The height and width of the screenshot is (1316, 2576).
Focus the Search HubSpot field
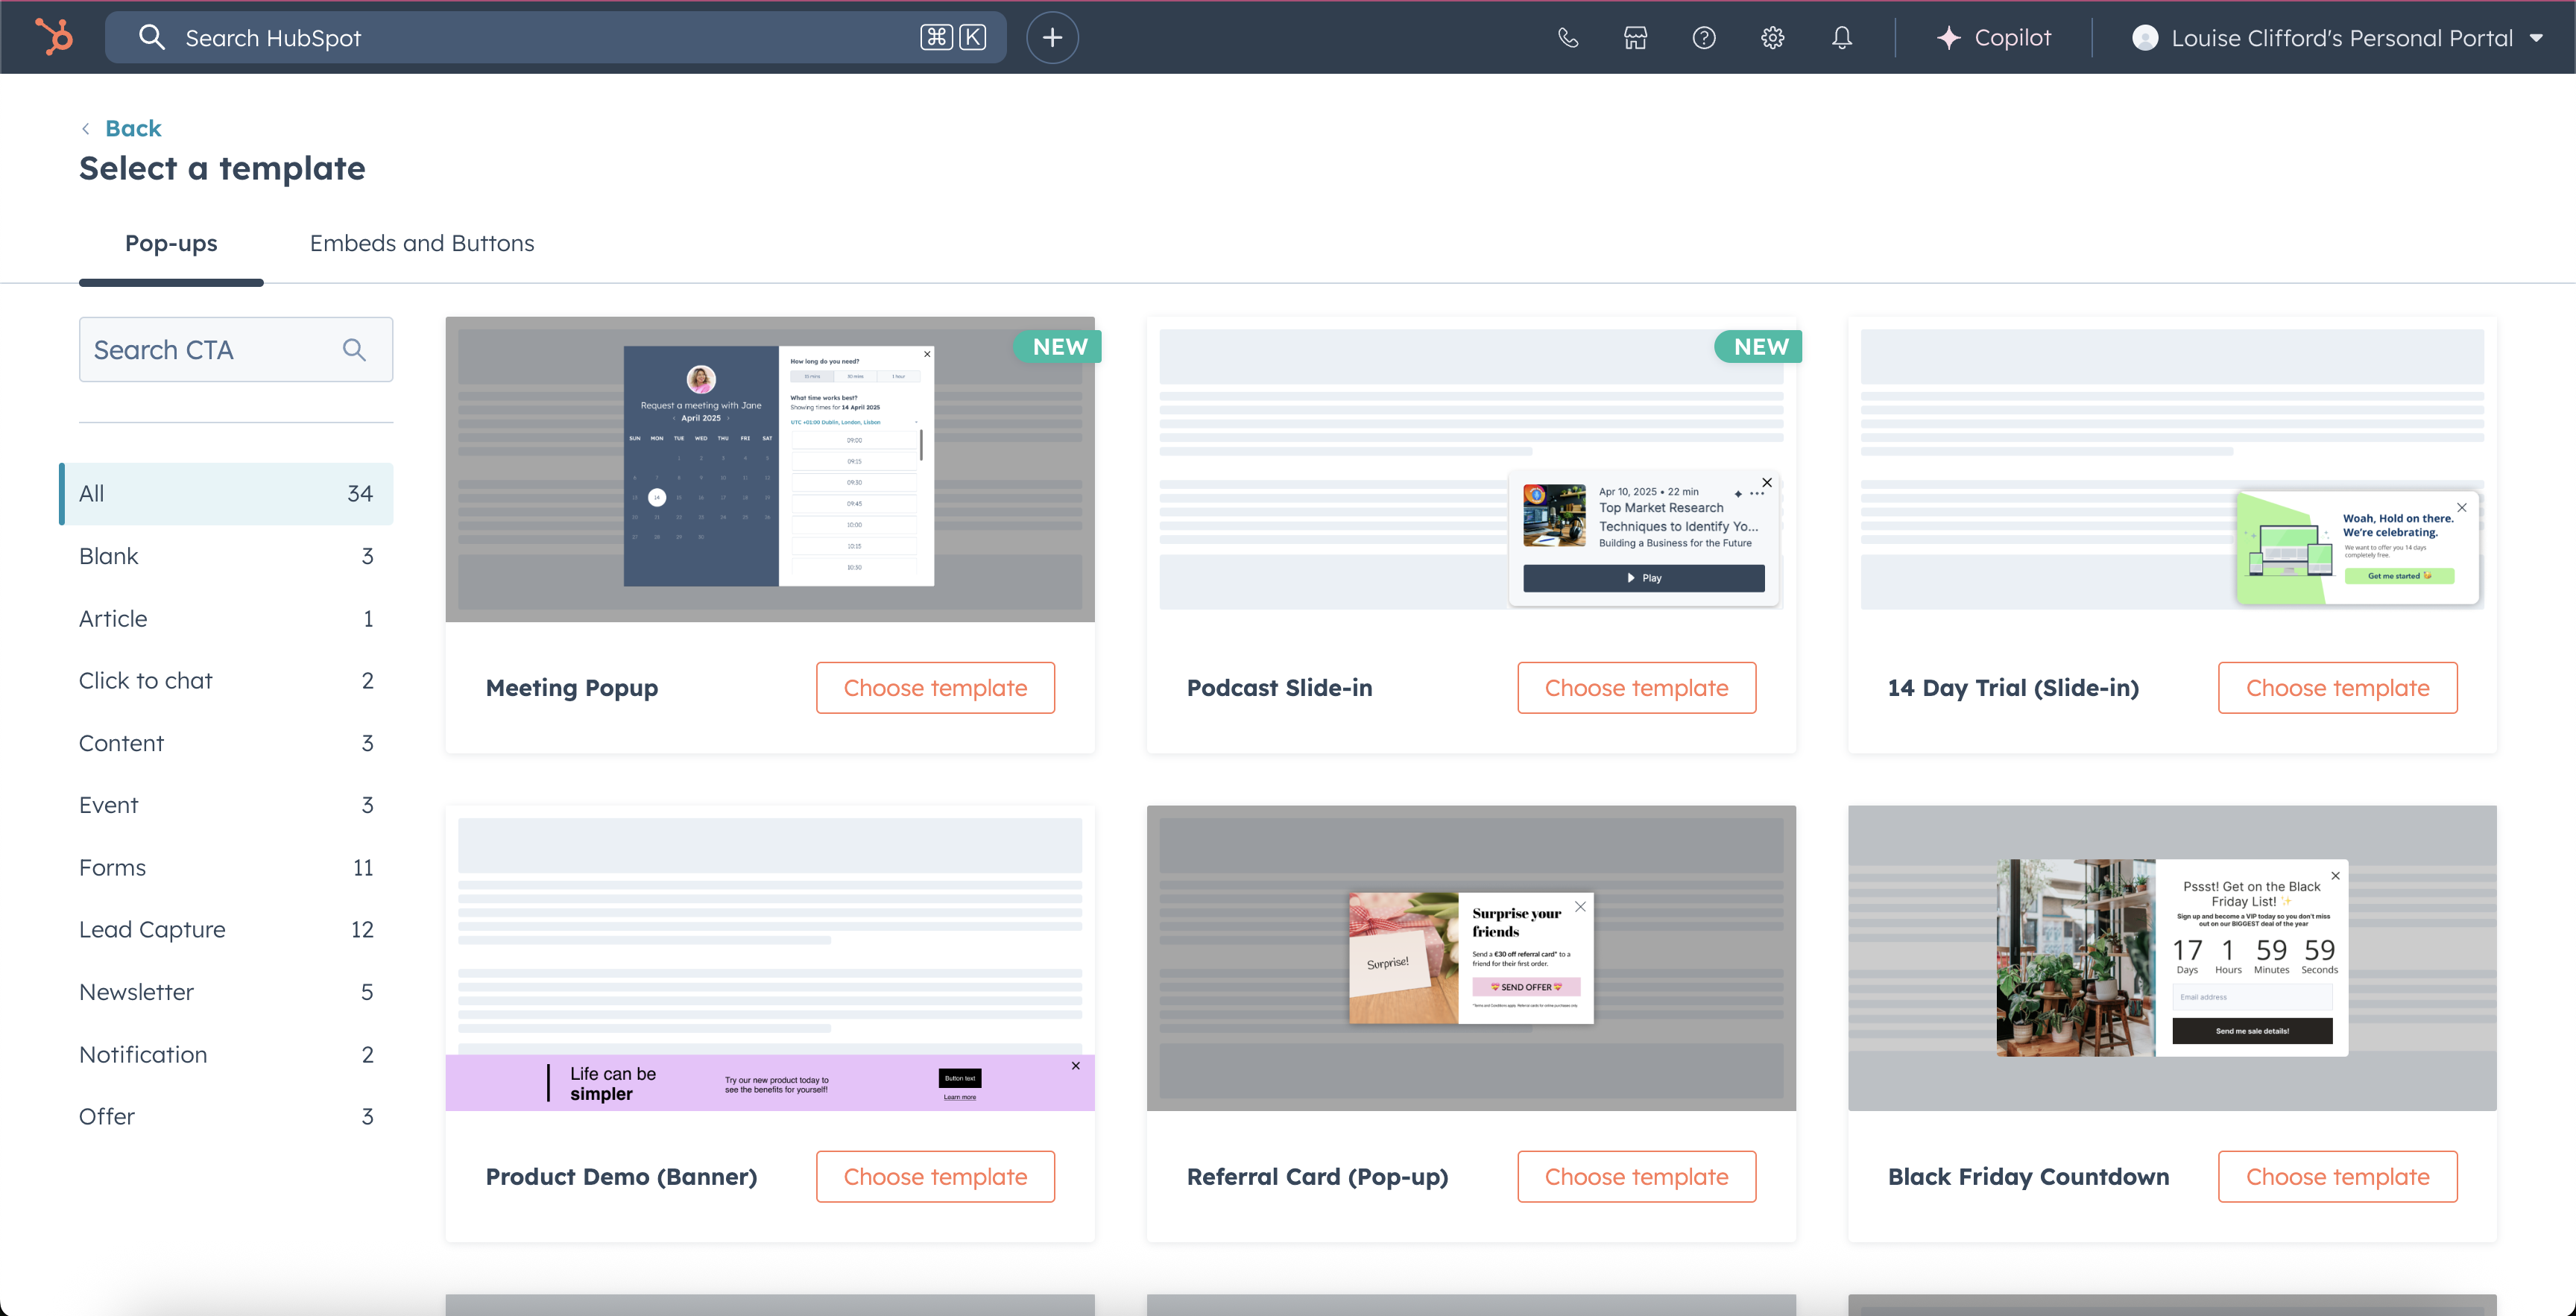[x=555, y=37]
